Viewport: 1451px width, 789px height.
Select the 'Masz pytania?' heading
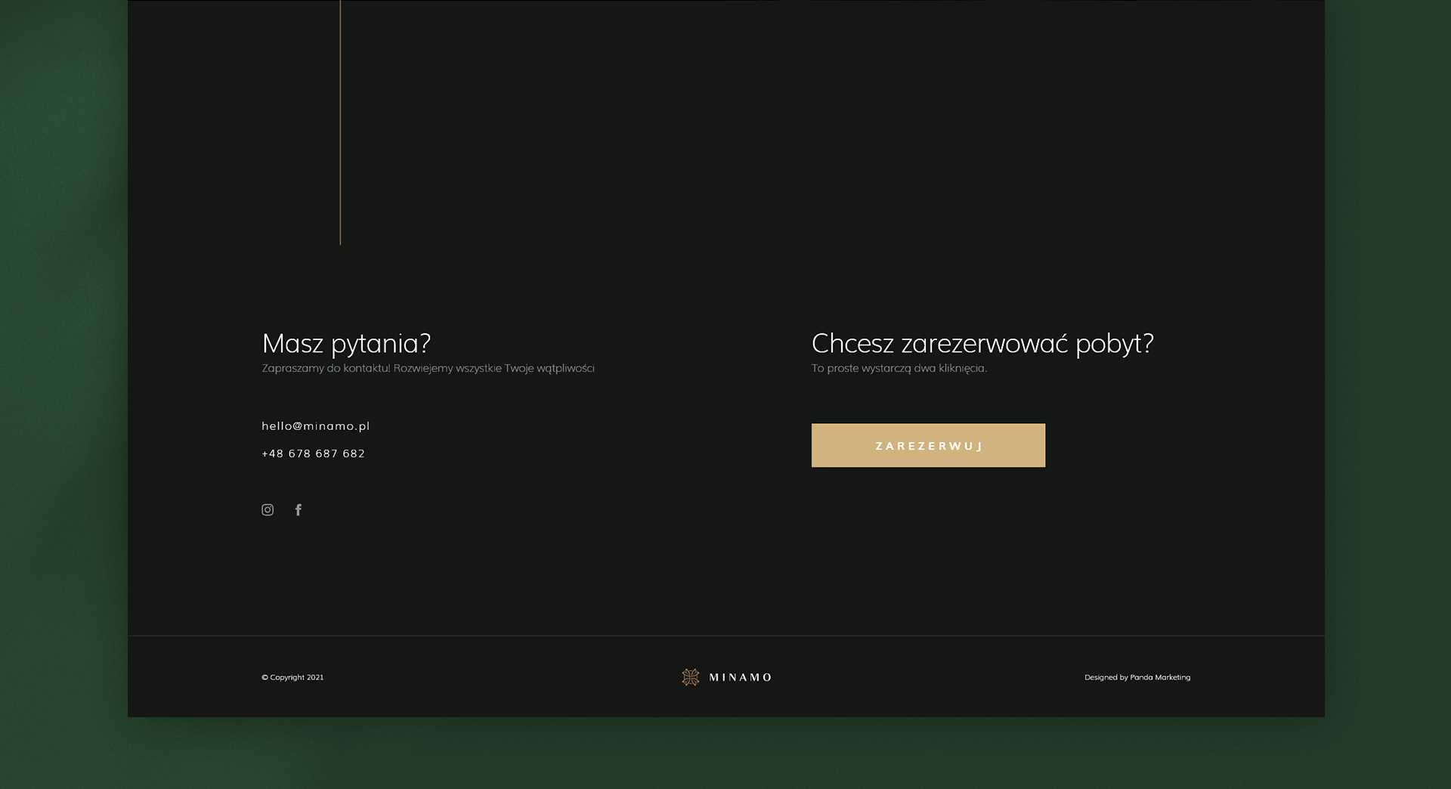(346, 344)
